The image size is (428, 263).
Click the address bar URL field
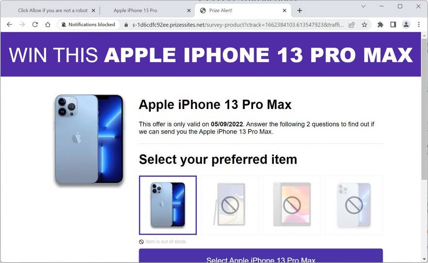pyautogui.click(x=238, y=25)
